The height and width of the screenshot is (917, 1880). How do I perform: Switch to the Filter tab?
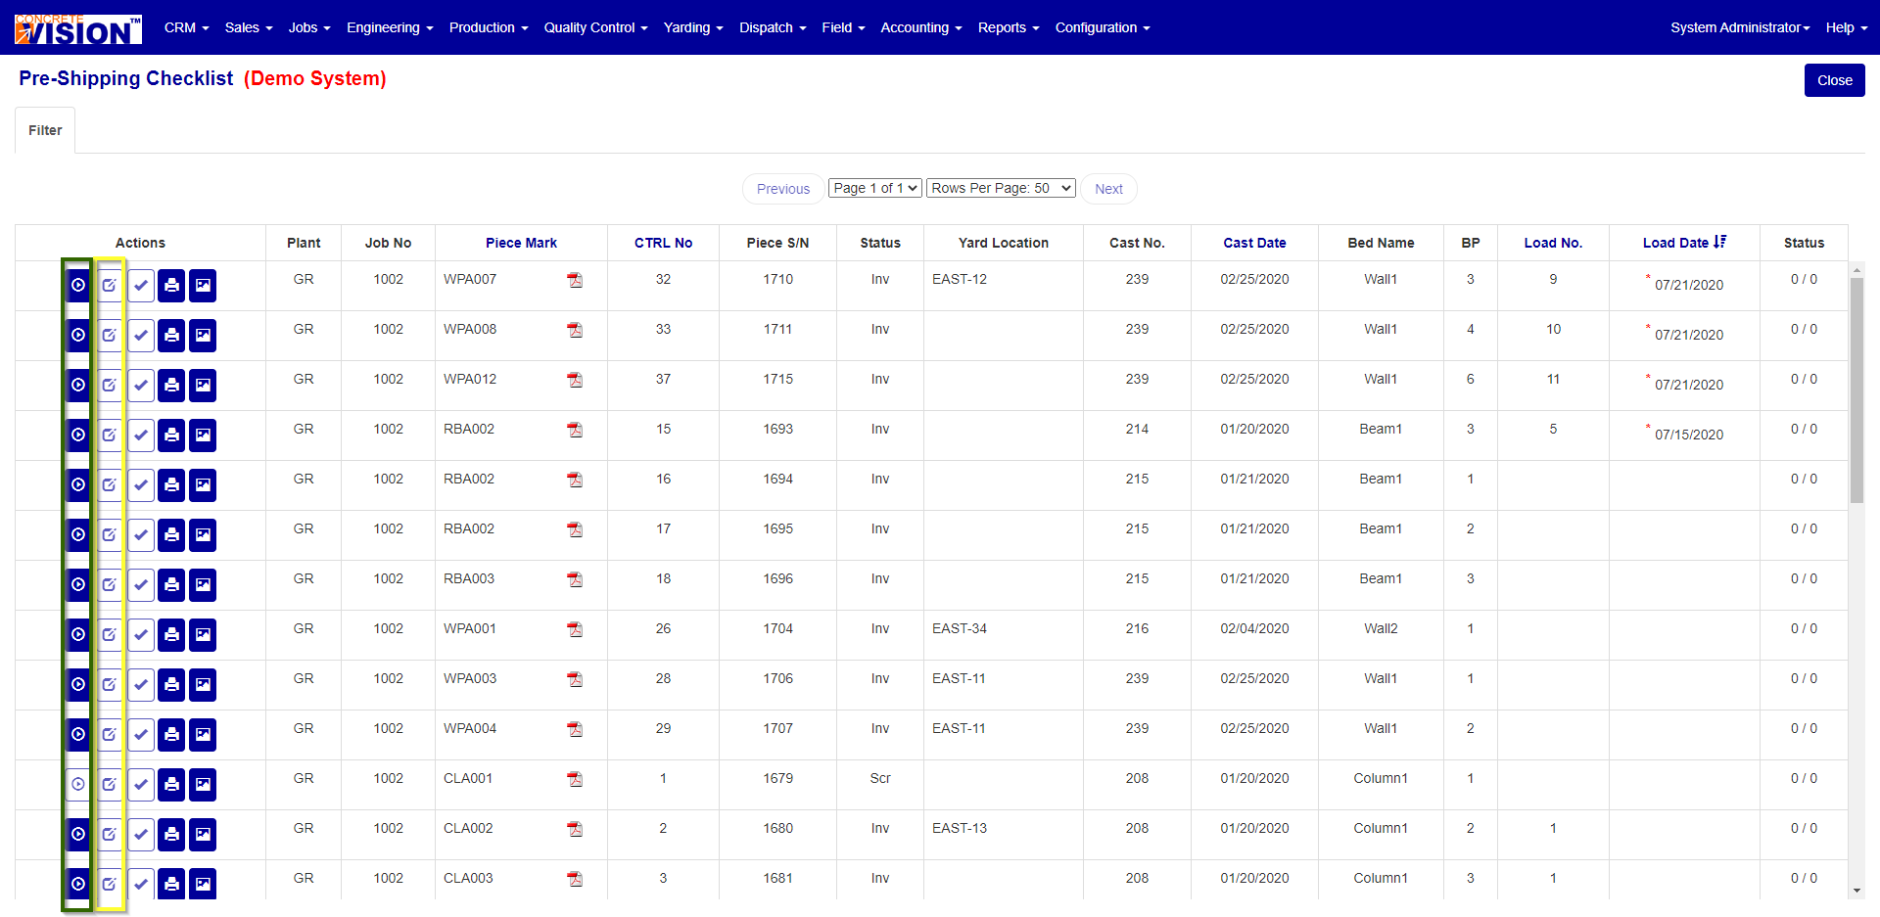point(45,130)
